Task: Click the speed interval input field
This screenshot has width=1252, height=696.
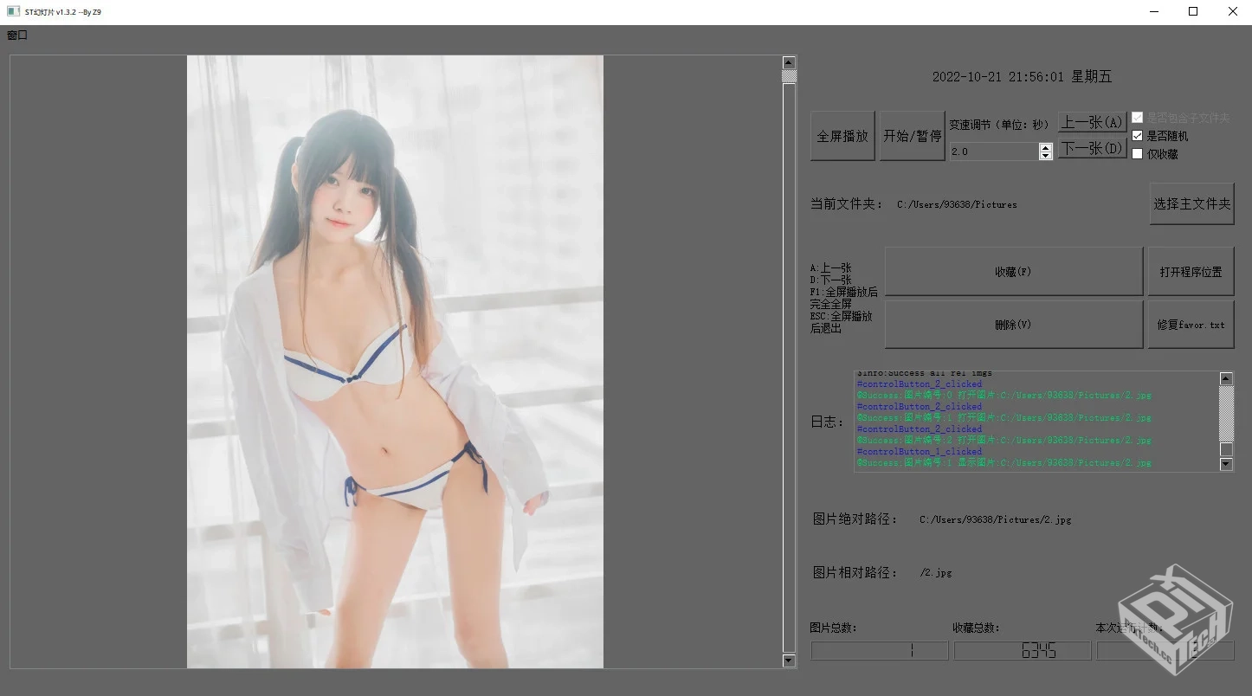Action: coord(992,151)
